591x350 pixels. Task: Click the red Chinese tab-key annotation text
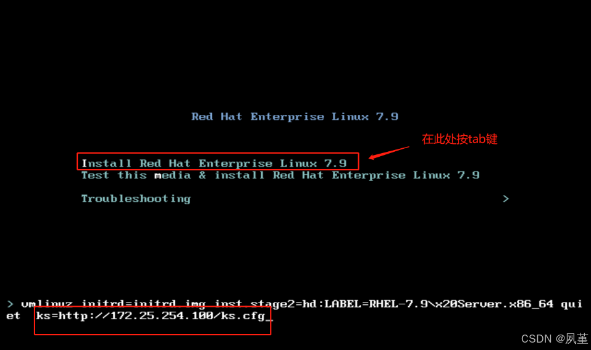click(459, 139)
